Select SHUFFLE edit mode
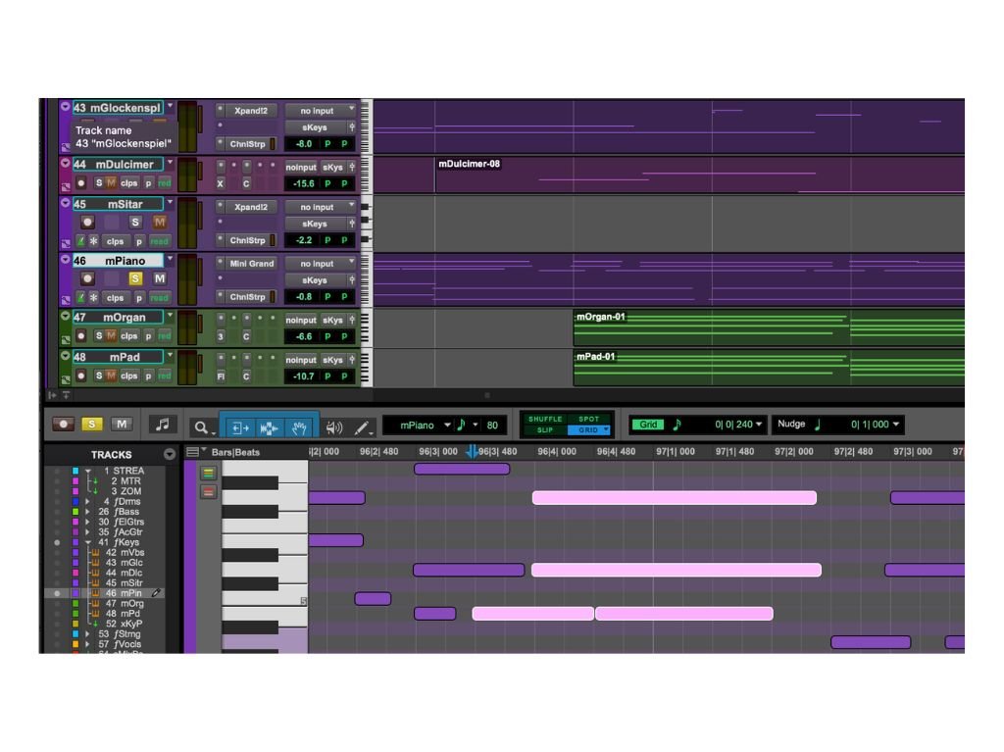 pos(545,419)
